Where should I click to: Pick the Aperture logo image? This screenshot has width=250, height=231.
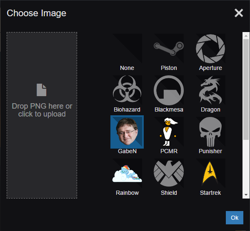point(210,48)
